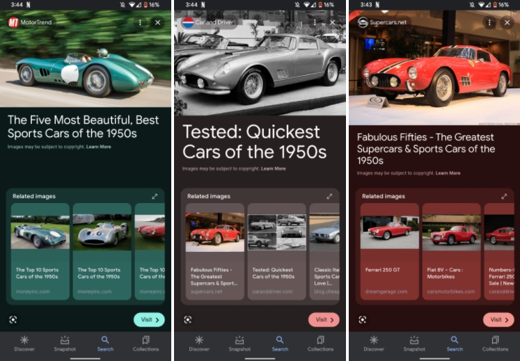Expand Related images in the Supercars.net panel
520x361 pixels.
(504, 197)
